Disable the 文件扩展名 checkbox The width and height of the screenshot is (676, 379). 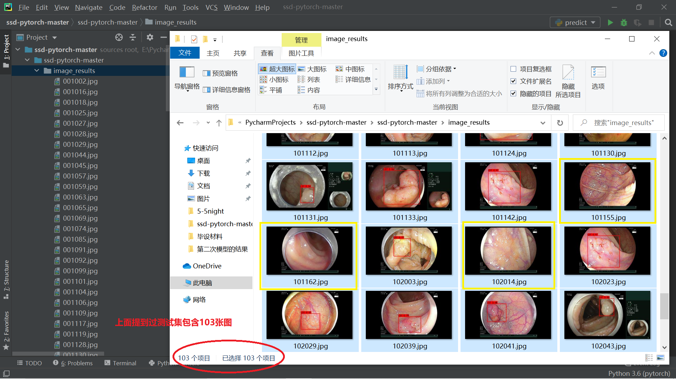(x=513, y=81)
